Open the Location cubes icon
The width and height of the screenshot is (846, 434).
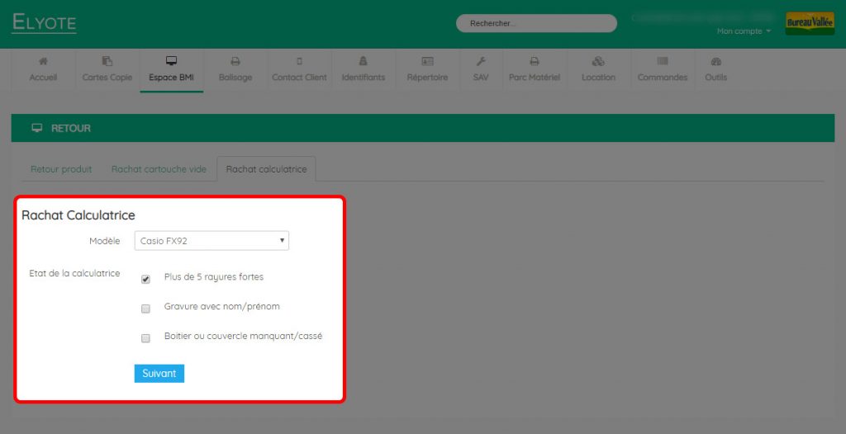point(598,61)
